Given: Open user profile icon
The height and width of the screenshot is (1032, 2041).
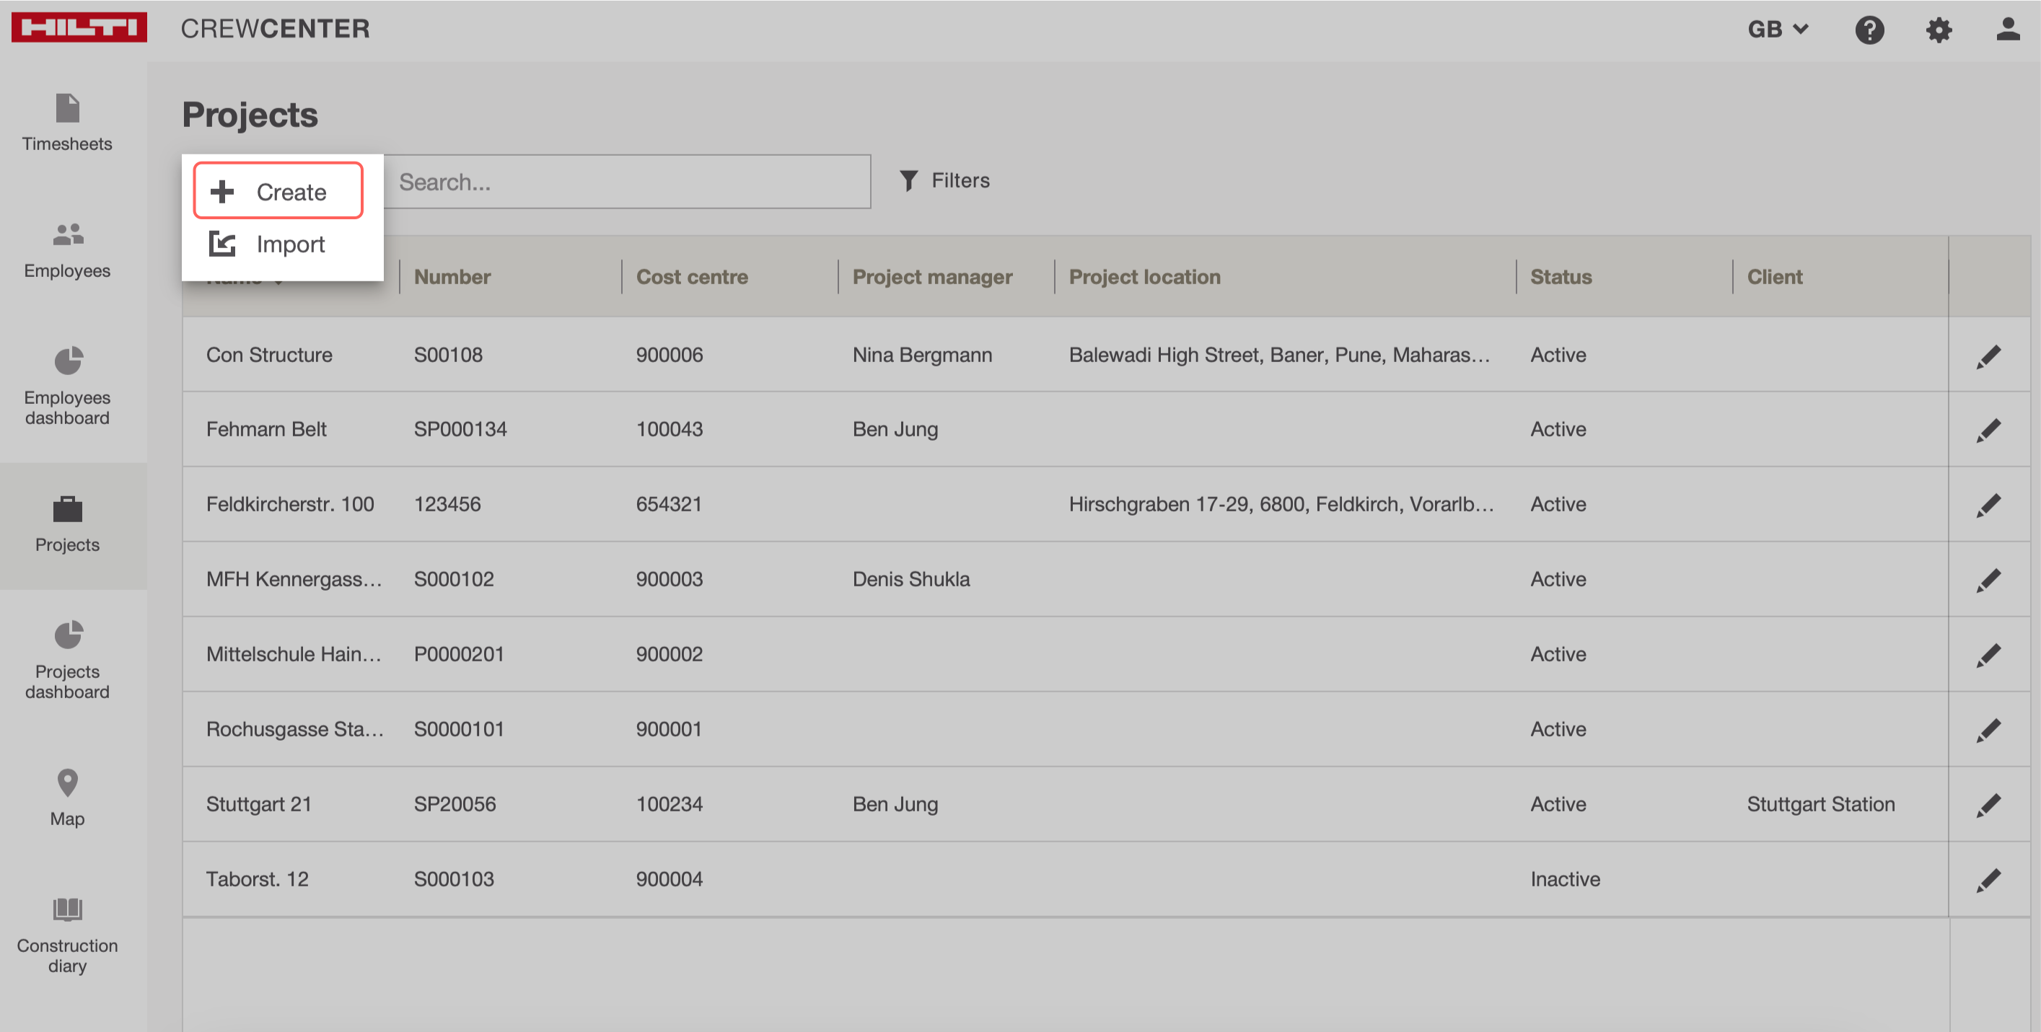Looking at the screenshot, I should coord(2007,30).
